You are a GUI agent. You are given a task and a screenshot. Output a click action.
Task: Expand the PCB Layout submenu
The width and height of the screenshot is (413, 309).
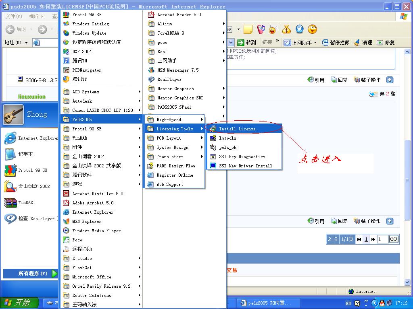[175, 138]
